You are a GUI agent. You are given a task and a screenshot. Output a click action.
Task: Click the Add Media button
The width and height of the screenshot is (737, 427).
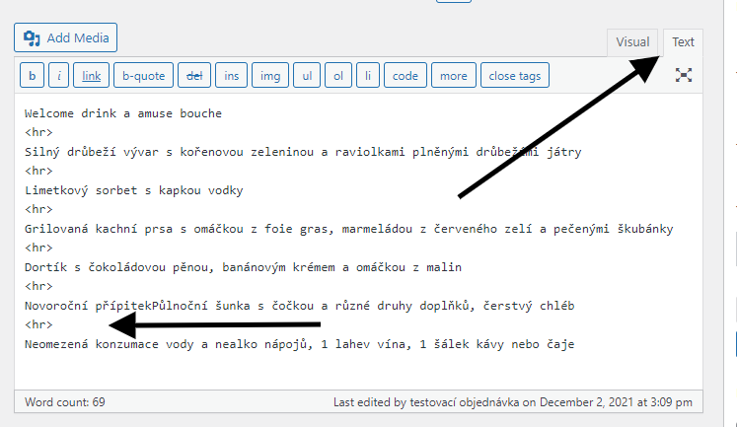click(66, 38)
